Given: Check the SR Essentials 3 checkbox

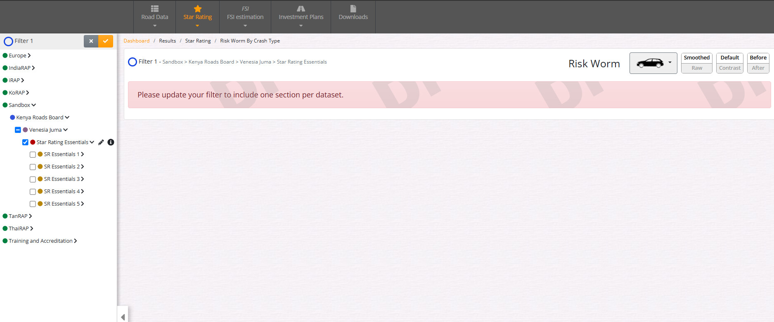Looking at the screenshot, I should 33,179.
